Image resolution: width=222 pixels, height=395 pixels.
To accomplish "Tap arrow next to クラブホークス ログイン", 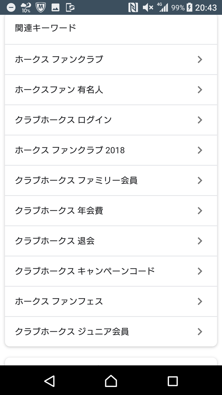I will [200, 120].
